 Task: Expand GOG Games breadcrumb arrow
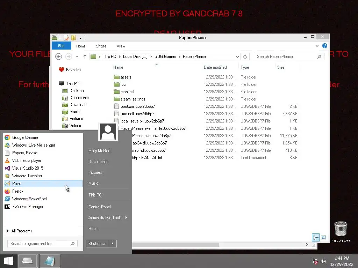179,57
